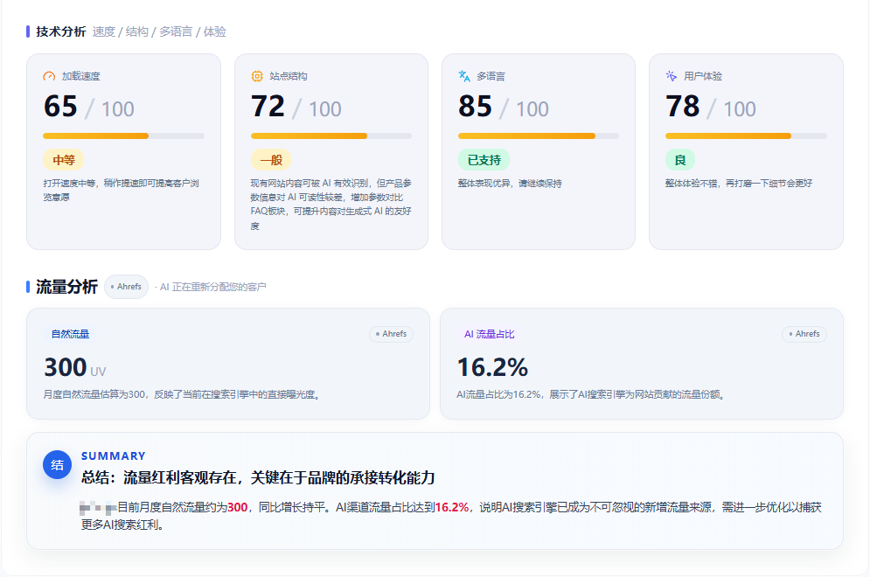Click the large 16.2% value

pyautogui.click(x=492, y=368)
